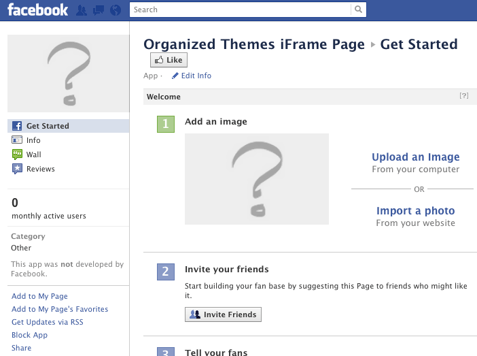Screen dimensions: 477x356
Task: Click the search magnifier icon
Action: (358, 10)
